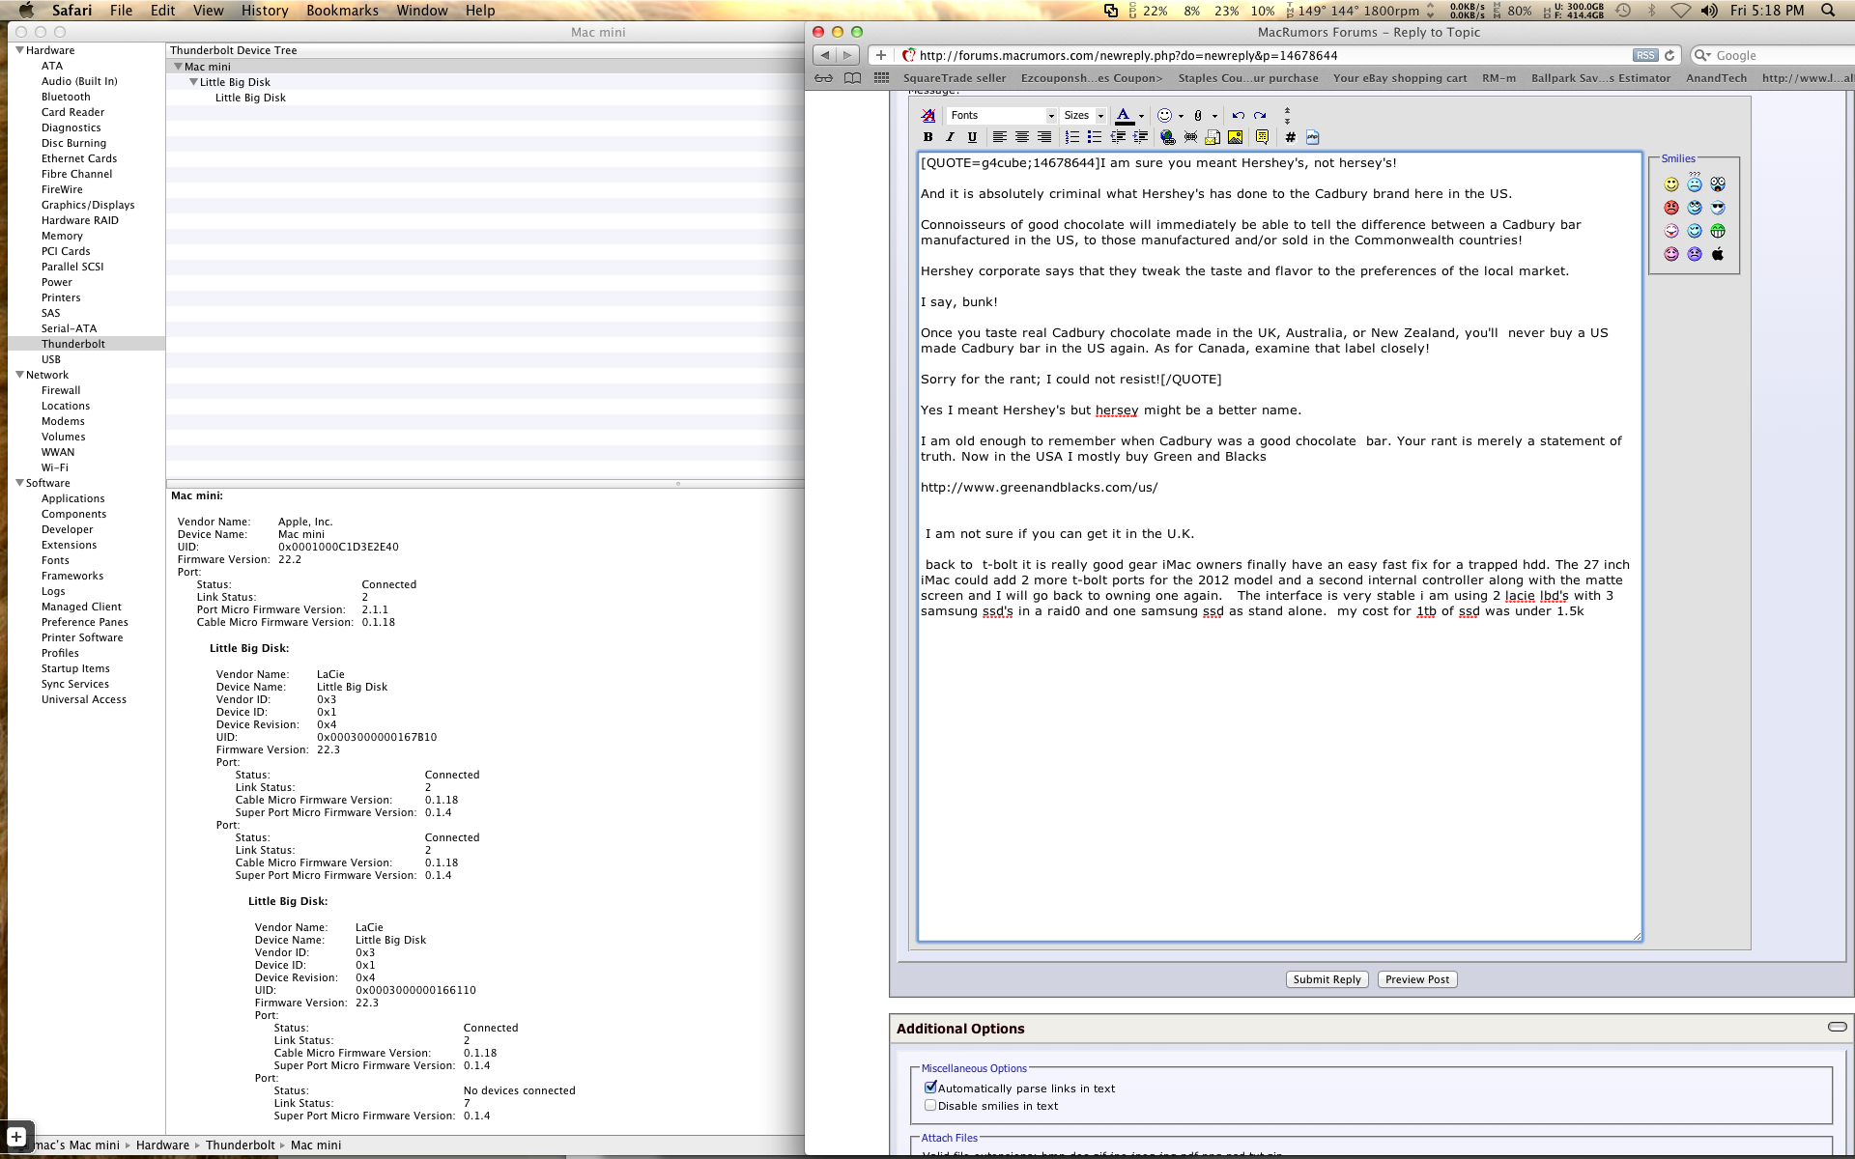This screenshot has height=1159, width=1855.
Task: Collapse the Software section in sidebar
Action: (19, 483)
